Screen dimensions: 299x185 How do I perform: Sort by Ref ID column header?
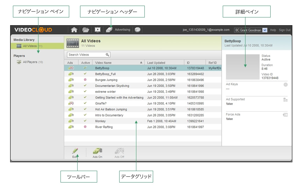point(214,63)
